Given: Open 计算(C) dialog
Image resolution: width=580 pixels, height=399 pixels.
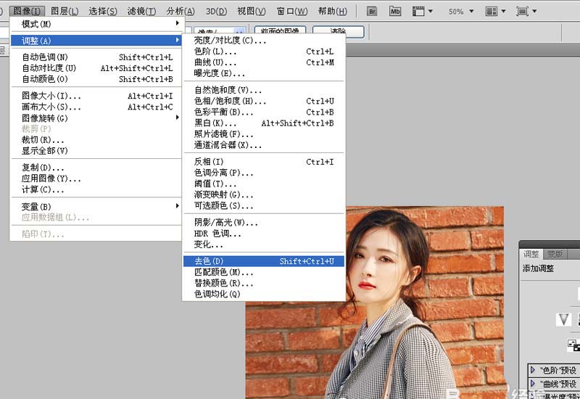Looking at the screenshot, I should (96, 189).
